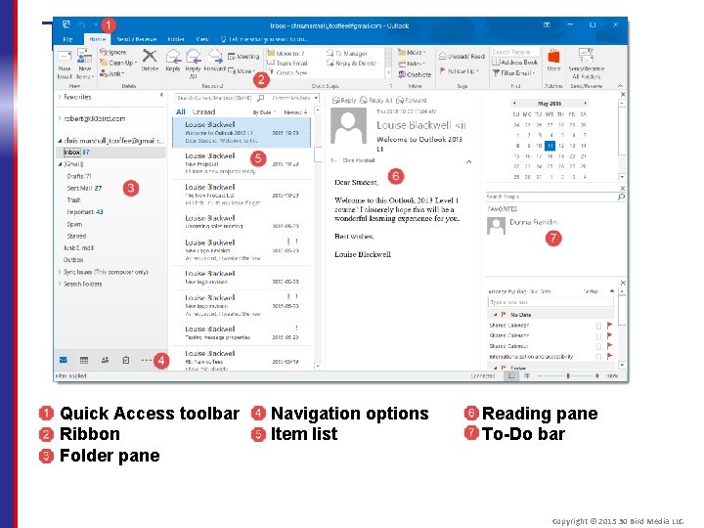Expand the robert@30bird.com account
The image size is (704, 528).
[60, 118]
